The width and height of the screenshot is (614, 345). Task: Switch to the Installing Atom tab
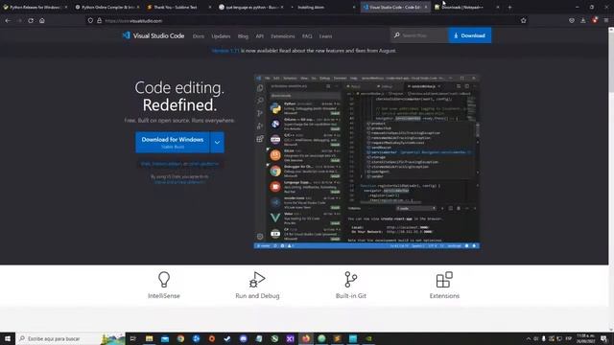pos(322,7)
